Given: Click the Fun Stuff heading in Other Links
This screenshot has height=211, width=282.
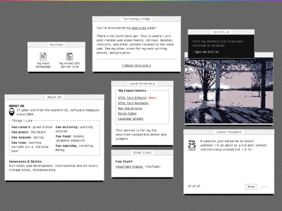Looking at the screenshot, I should coord(124,162).
